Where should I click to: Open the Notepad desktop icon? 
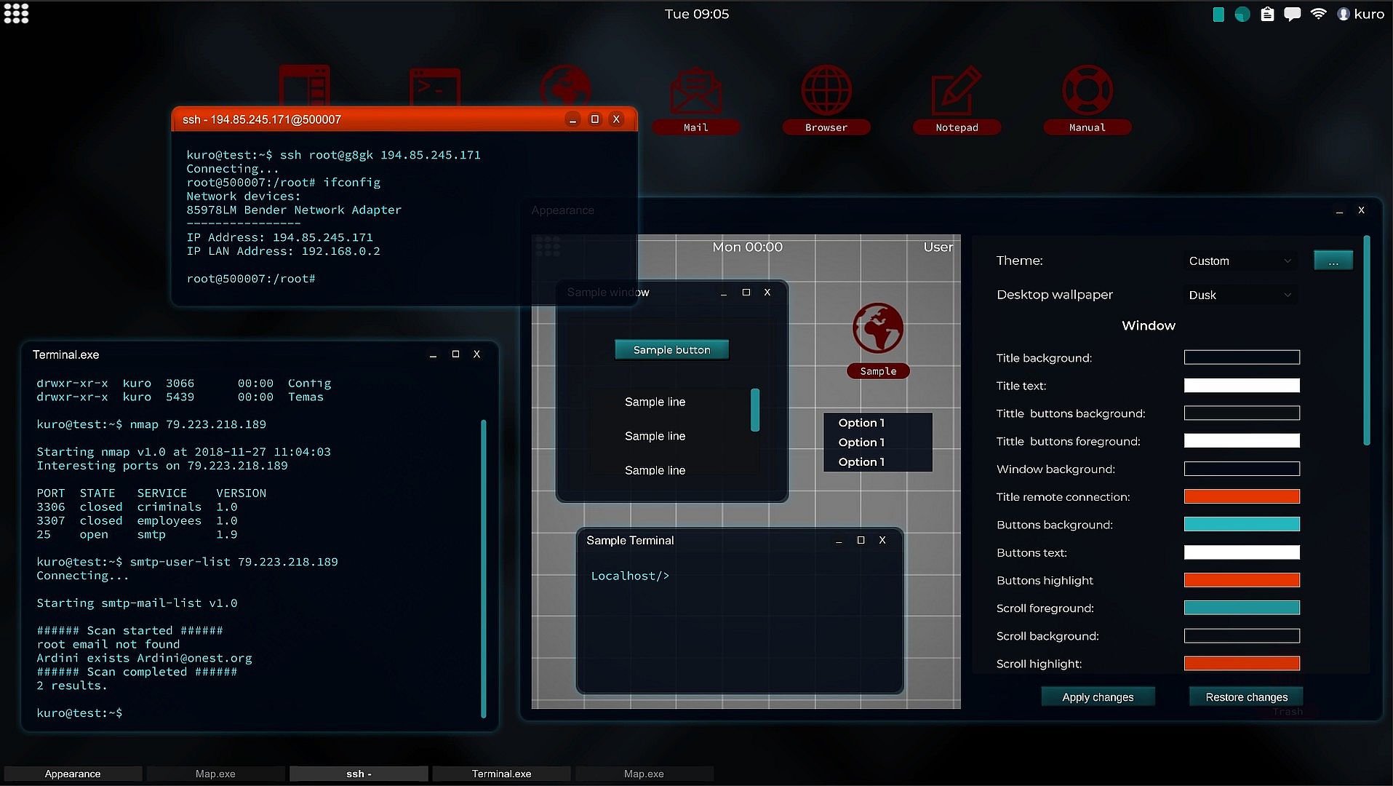tap(957, 98)
